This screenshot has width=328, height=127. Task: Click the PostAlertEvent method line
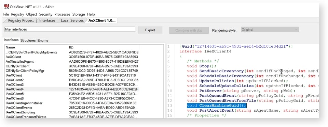[x=253, y=111]
